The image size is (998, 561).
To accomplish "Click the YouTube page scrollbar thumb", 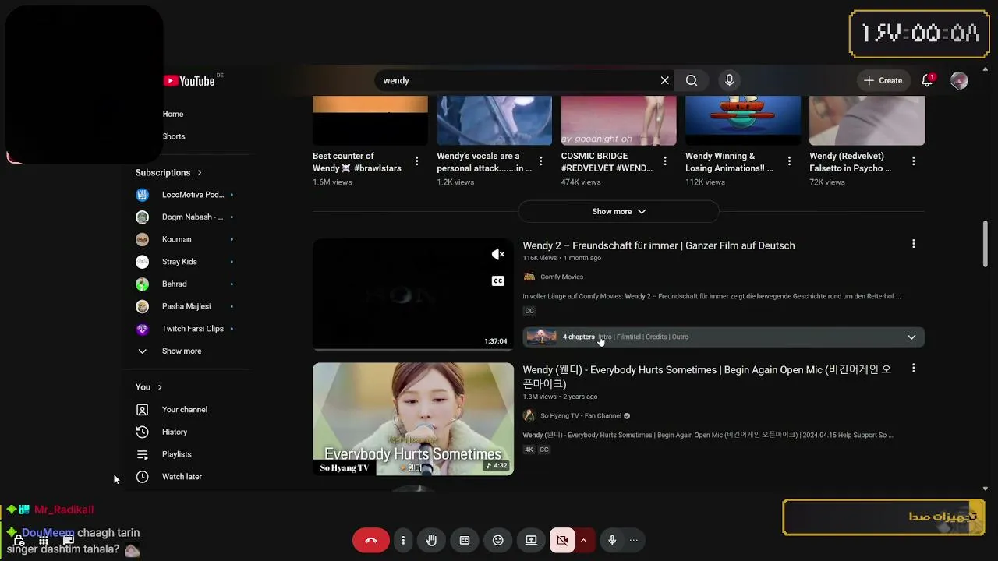I will (x=986, y=243).
